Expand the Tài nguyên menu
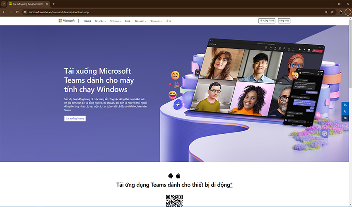The width and height of the screenshot is (352, 207). tap(156, 21)
